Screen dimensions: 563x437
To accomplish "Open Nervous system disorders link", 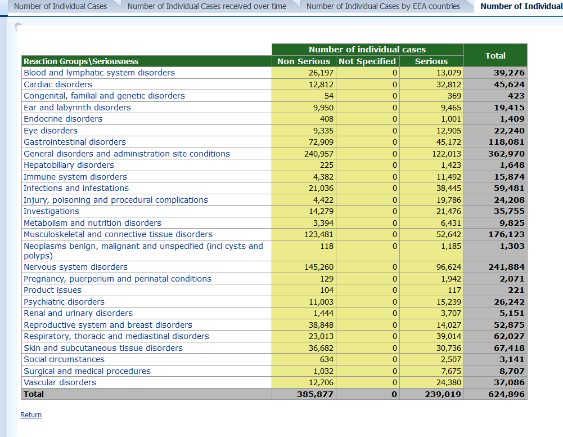I will point(75,267).
